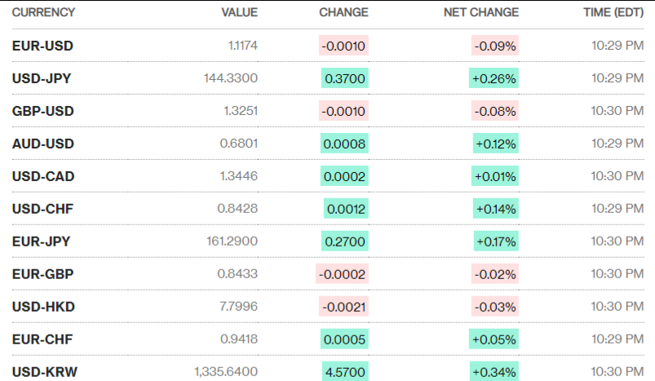The image size is (655, 381).
Task: Click the EUR-GBP pair link
Action: tap(43, 274)
